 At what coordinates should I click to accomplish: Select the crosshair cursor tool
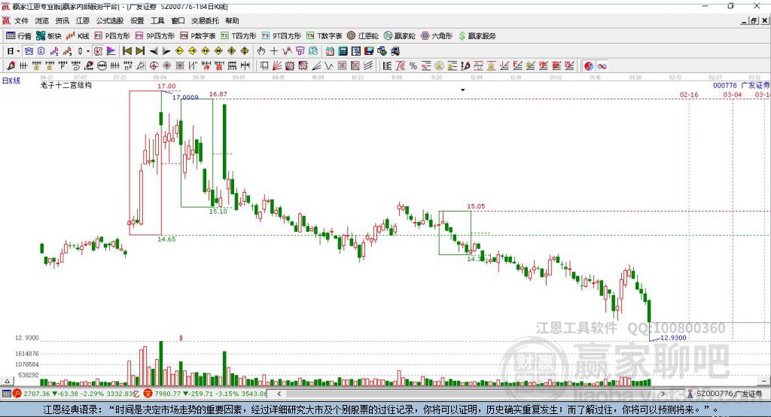point(274,51)
